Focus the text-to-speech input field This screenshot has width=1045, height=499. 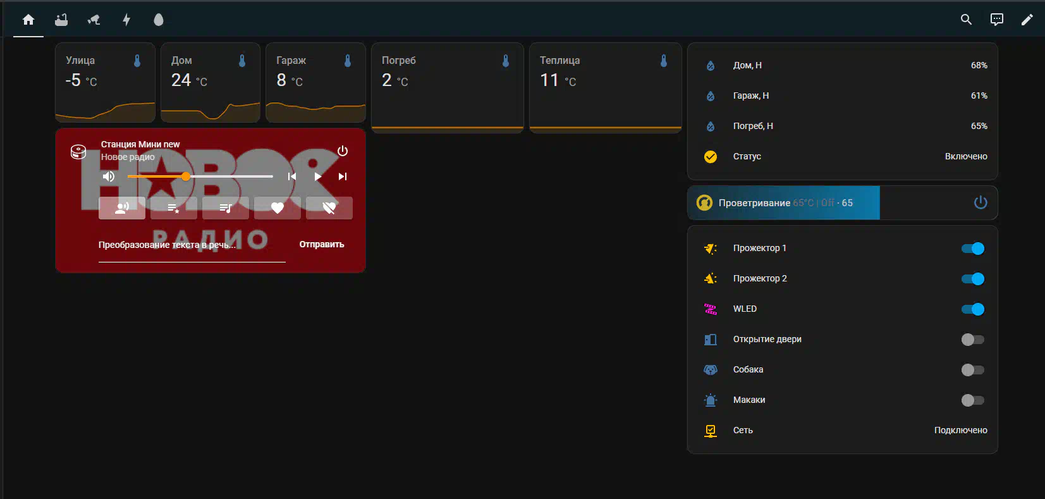coord(192,245)
